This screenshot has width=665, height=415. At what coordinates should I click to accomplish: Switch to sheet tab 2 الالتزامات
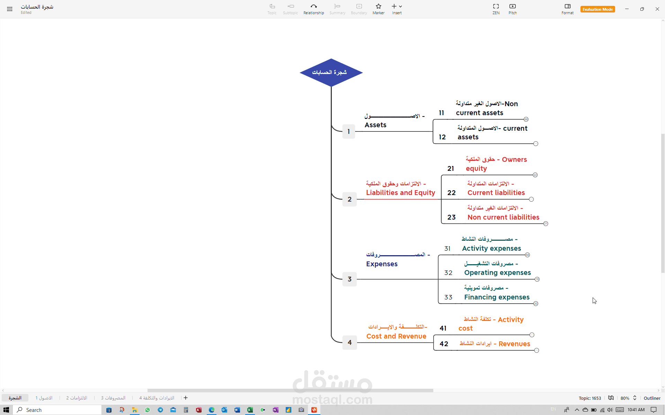[77, 398]
